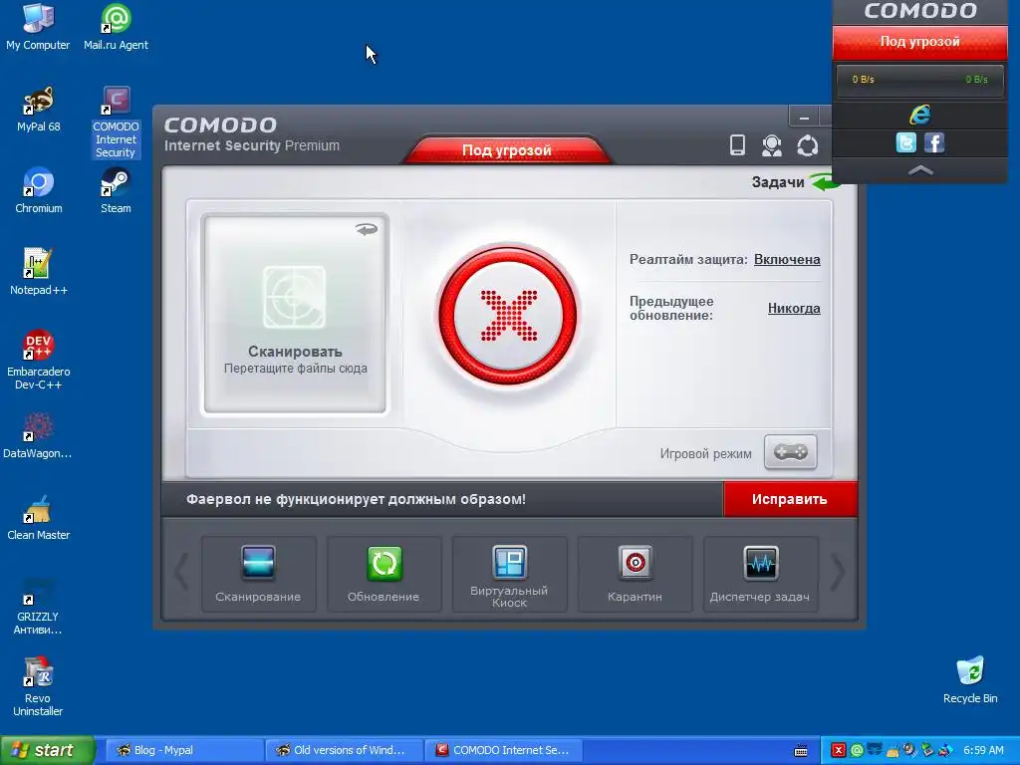Select the Clean Master desktop icon
Image resolution: width=1020 pixels, height=765 pixels.
tap(39, 517)
